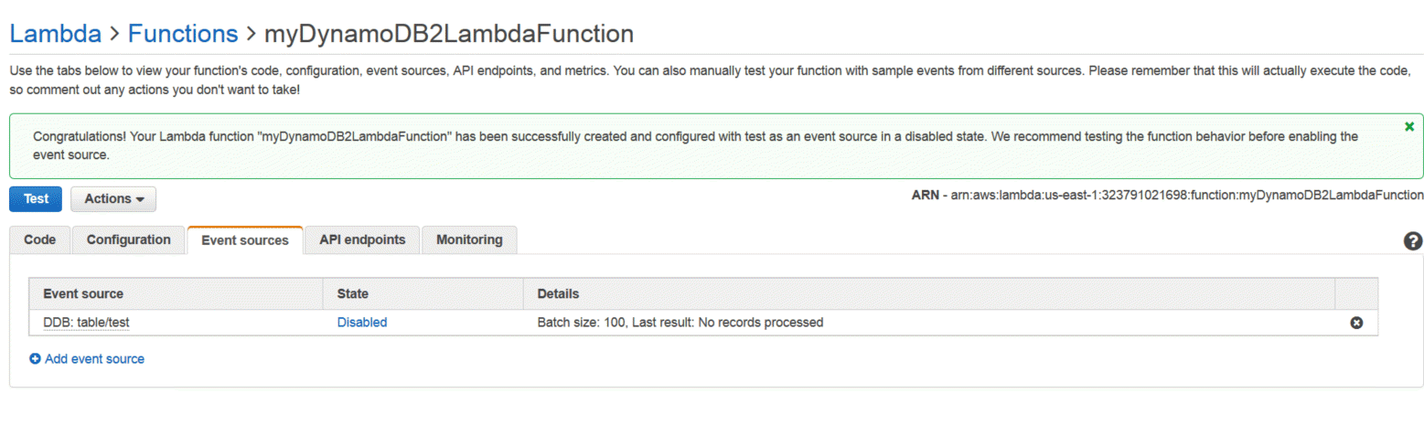Select the DDB: table/test event source
Image resolution: width=1424 pixels, height=436 pixels.
click(x=91, y=323)
